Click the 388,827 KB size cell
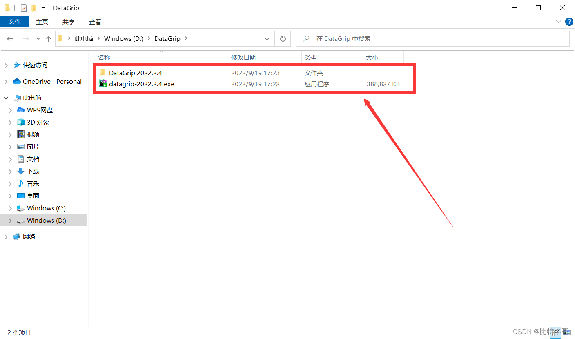575x339 pixels. click(x=383, y=84)
